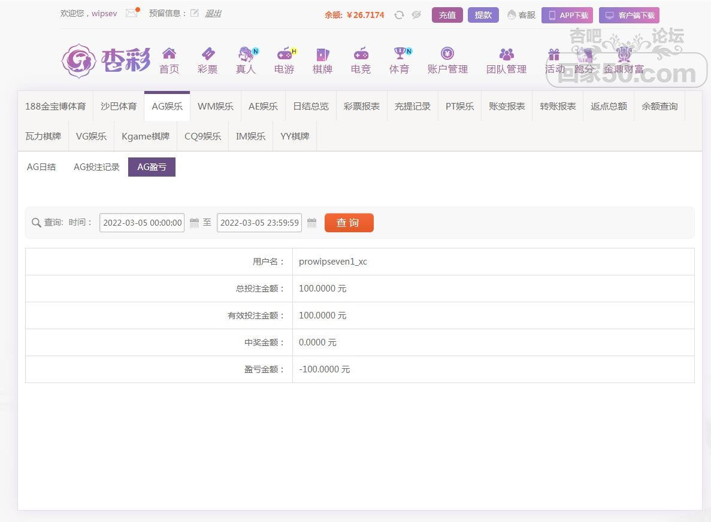711x522 pixels.
Task: Refresh the account balance
Action: [399, 15]
